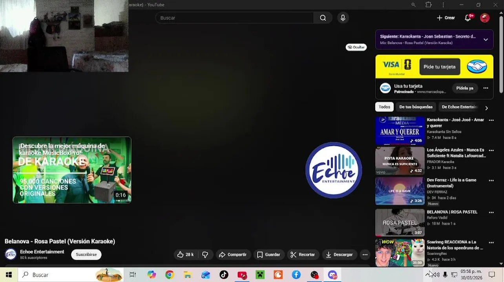
Task: Open TikTok from the taskbar
Action: 224,275
